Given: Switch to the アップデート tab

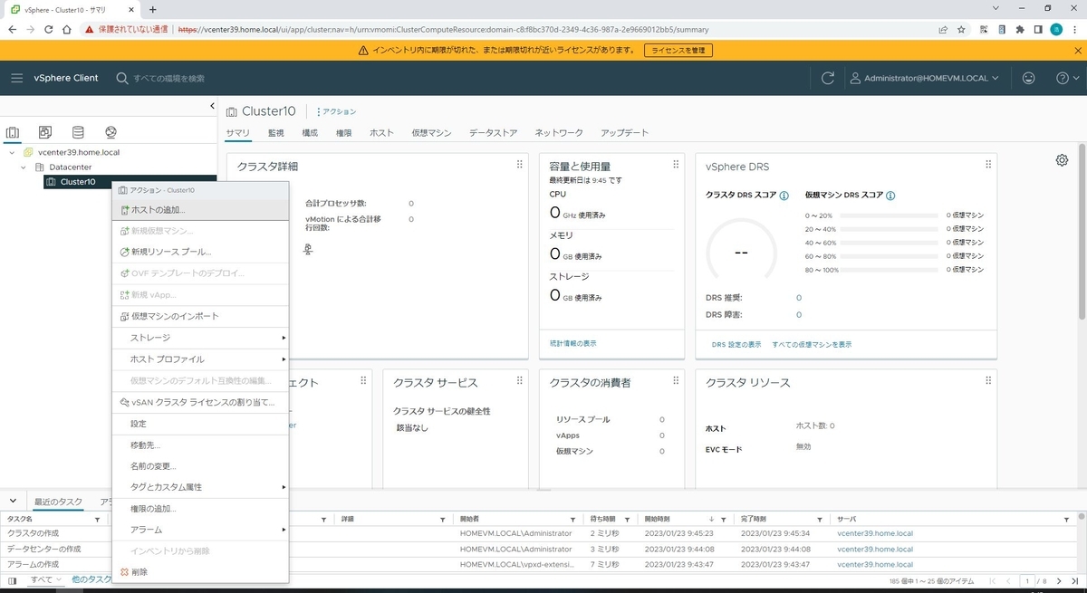Looking at the screenshot, I should point(624,133).
